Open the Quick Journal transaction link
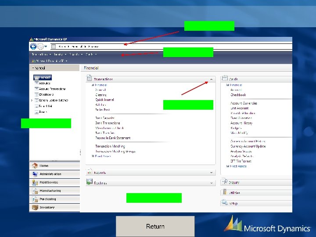Screen dimensions: 316x237 104,100
